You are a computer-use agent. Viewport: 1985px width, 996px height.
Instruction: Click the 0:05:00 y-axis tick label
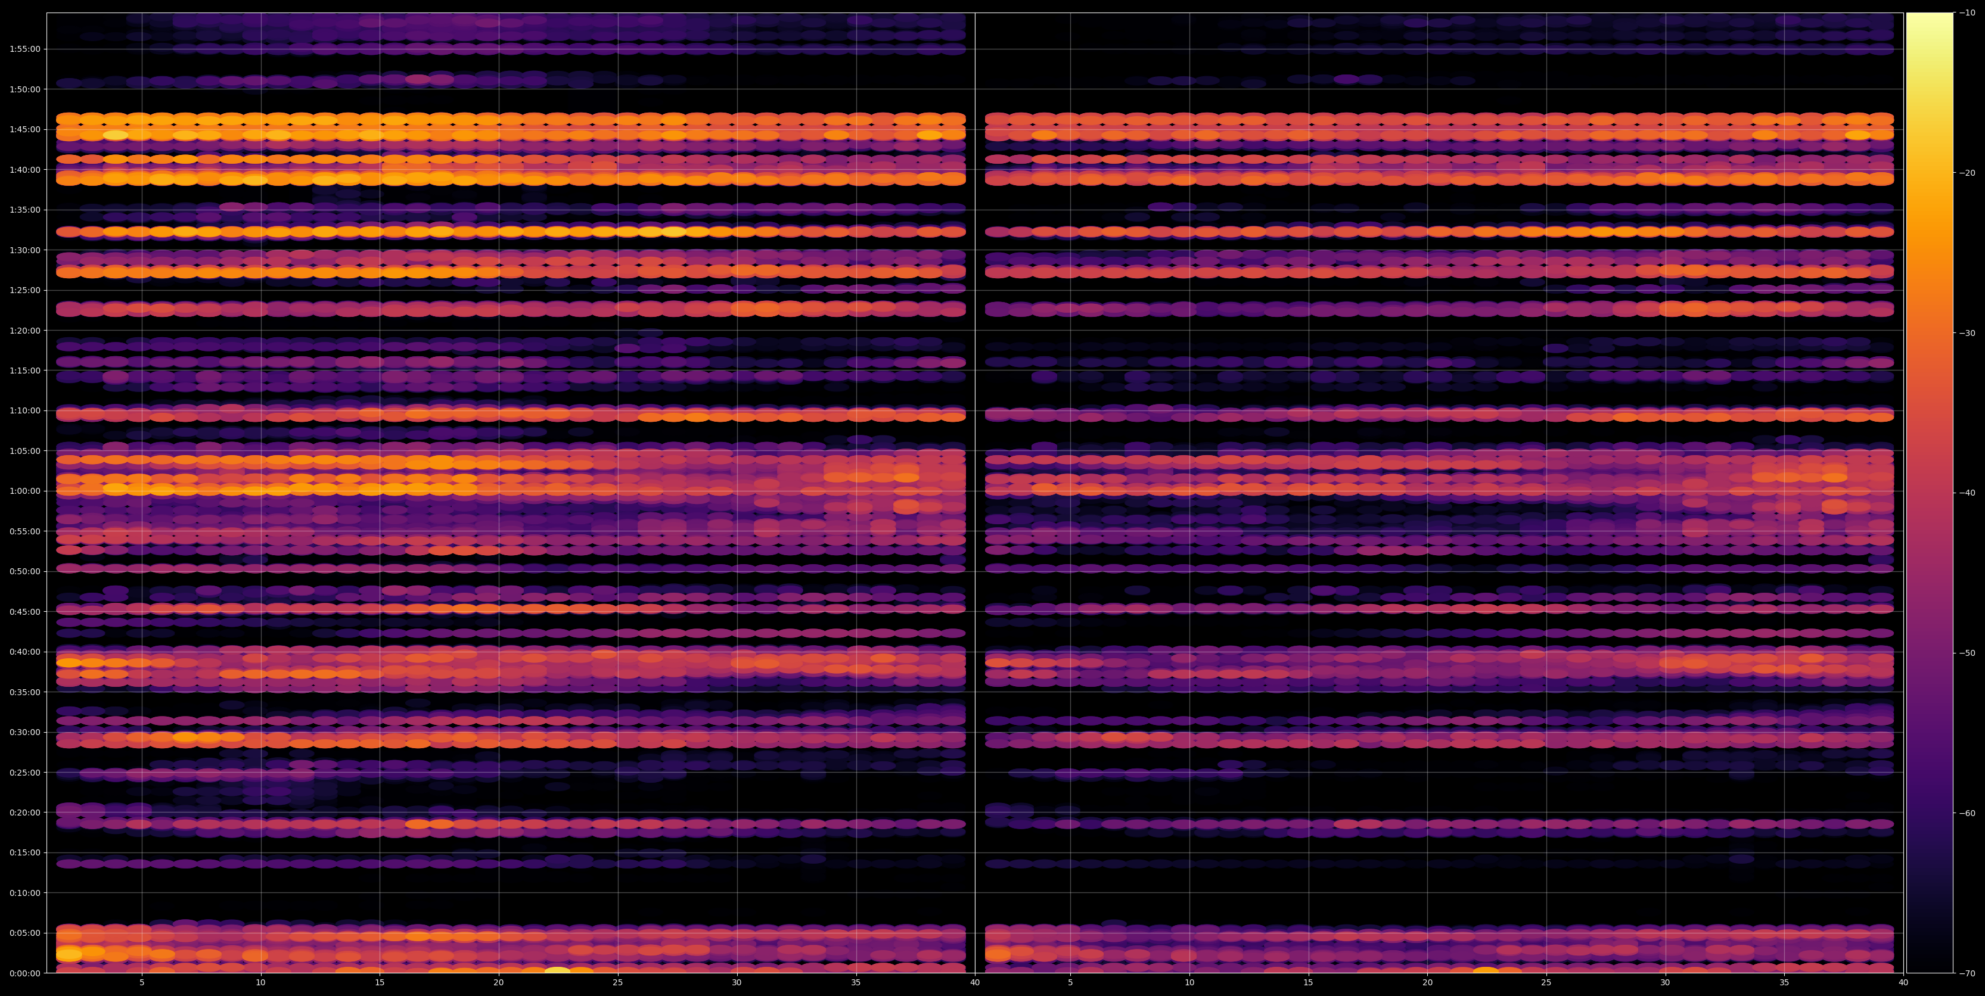24,933
